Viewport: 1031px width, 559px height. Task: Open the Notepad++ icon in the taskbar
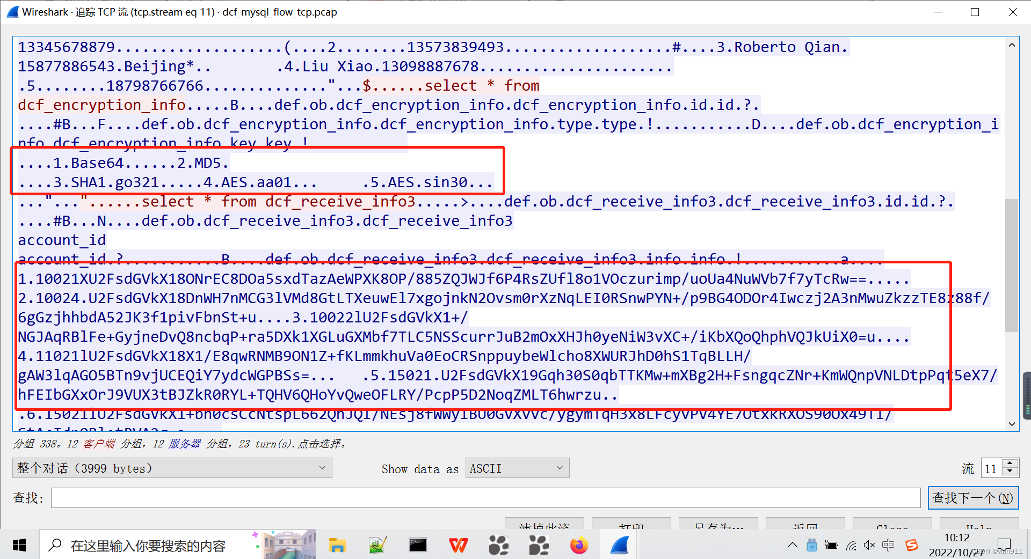click(x=378, y=546)
